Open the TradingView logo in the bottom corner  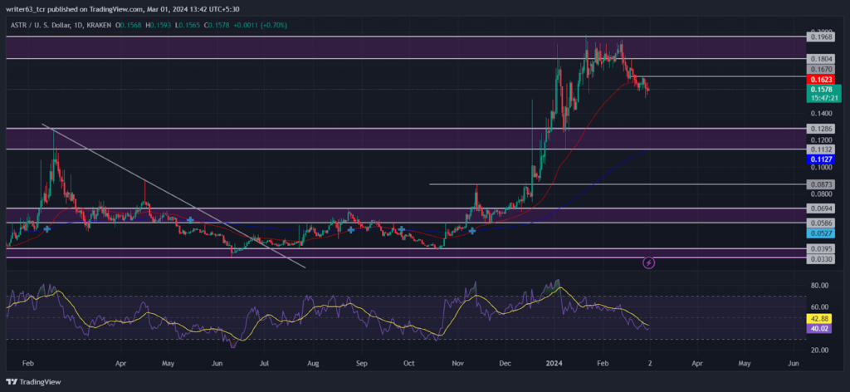click(x=34, y=382)
